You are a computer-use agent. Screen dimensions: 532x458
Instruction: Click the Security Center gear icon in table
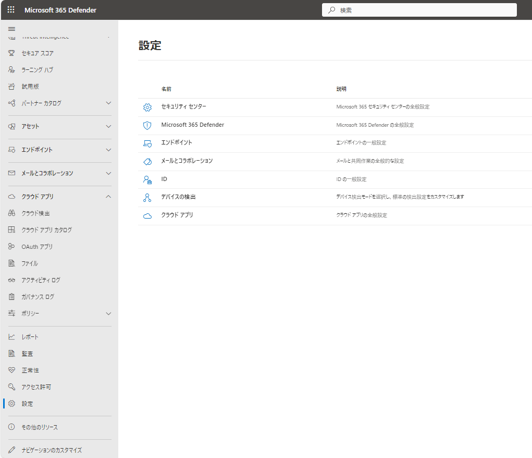click(x=147, y=107)
